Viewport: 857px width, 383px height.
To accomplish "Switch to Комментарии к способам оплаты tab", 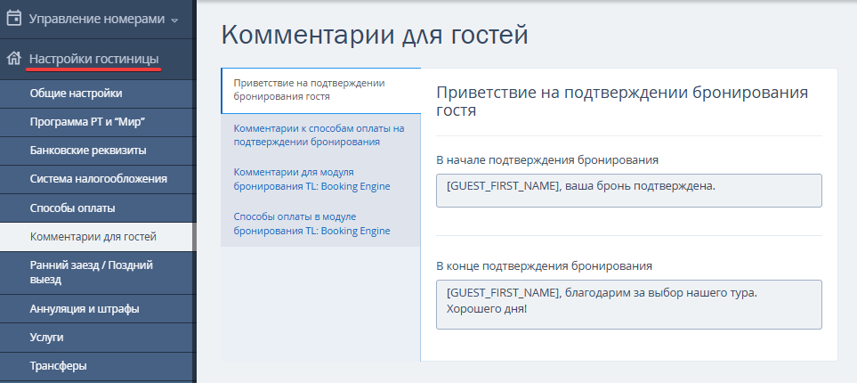I will (321, 135).
